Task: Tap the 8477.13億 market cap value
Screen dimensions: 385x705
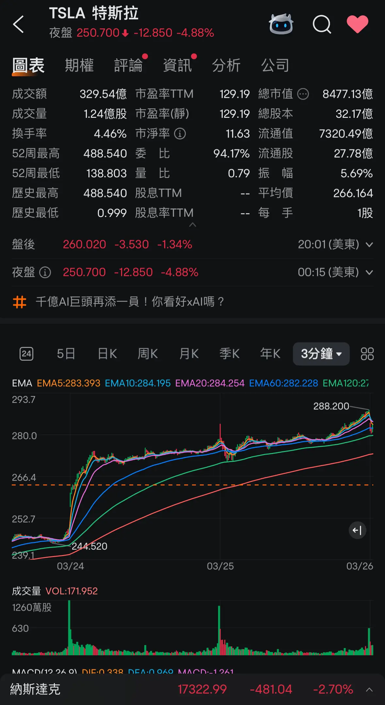Action: click(348, 94)
